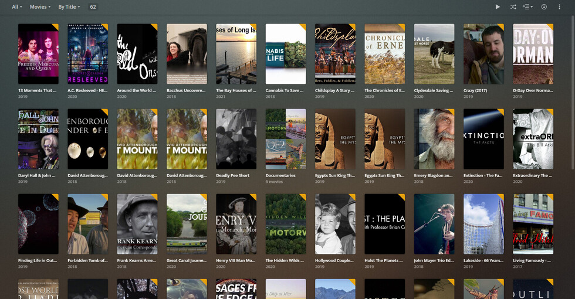575x299 pixels.
Task: Click the Henry VIII Man Mo... title
Action: point(235,260)
